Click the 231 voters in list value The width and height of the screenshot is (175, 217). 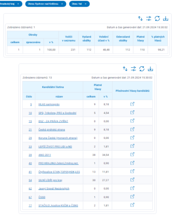[73, 50]
